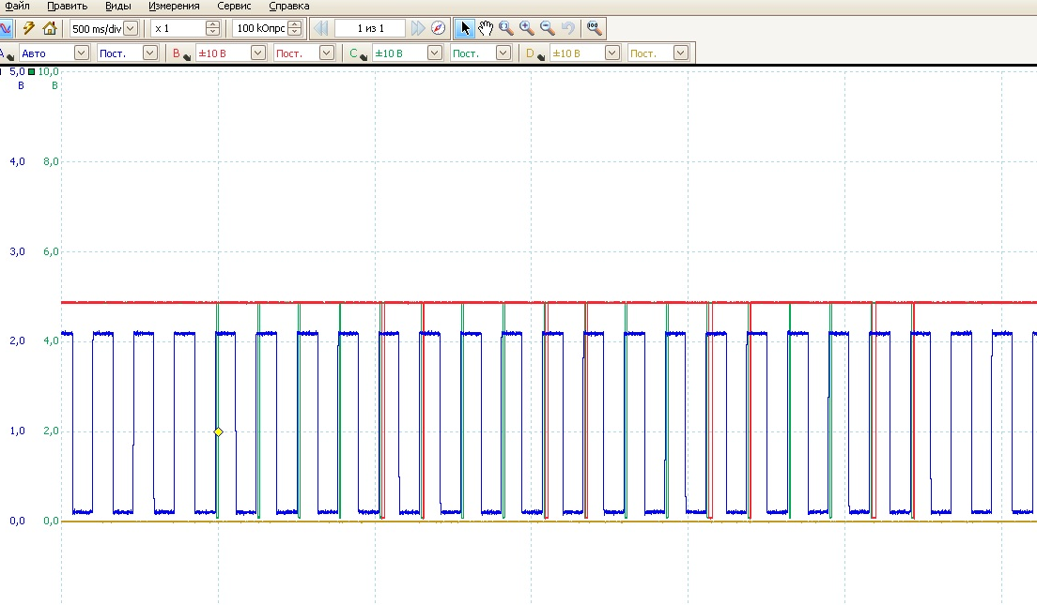
Task: Click the zoom to full view icon
Action: 594,28
